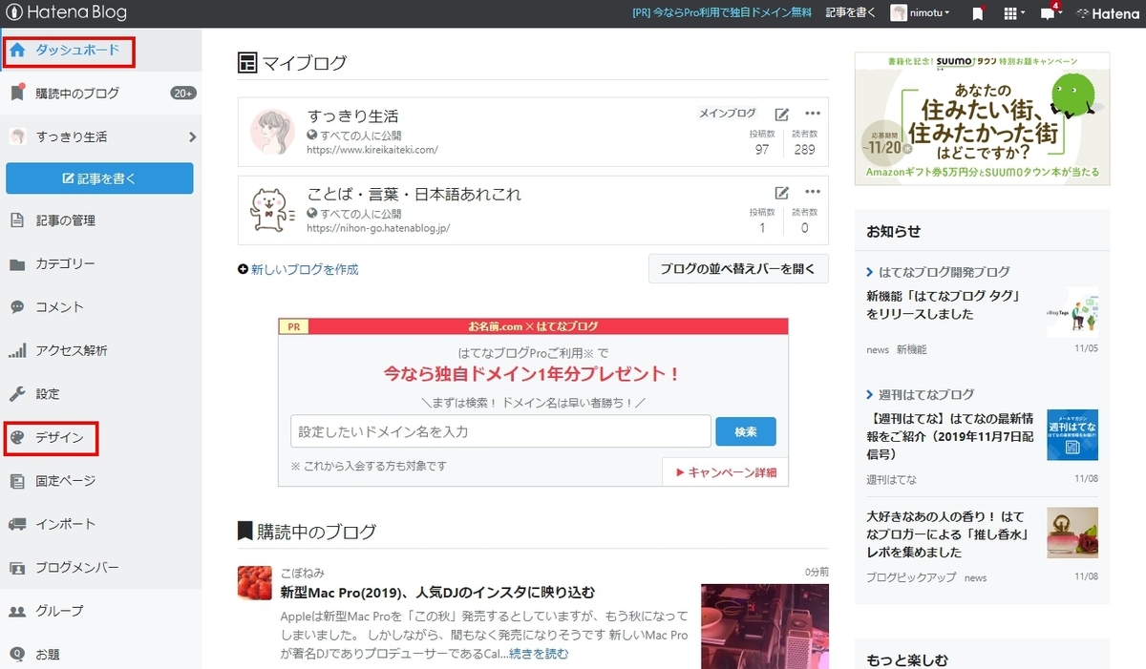
Task: Click the お題 icon in sidebar
Action: [17, 655]
